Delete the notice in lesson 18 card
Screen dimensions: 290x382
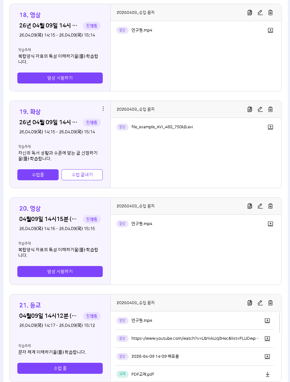coord(270,13)
